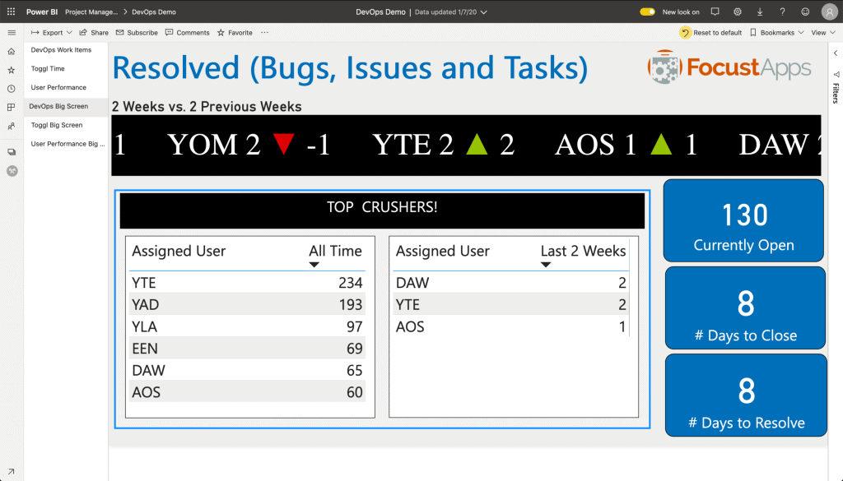
Task: Switch to the Toggl Time page
Action: coord(48,69)
